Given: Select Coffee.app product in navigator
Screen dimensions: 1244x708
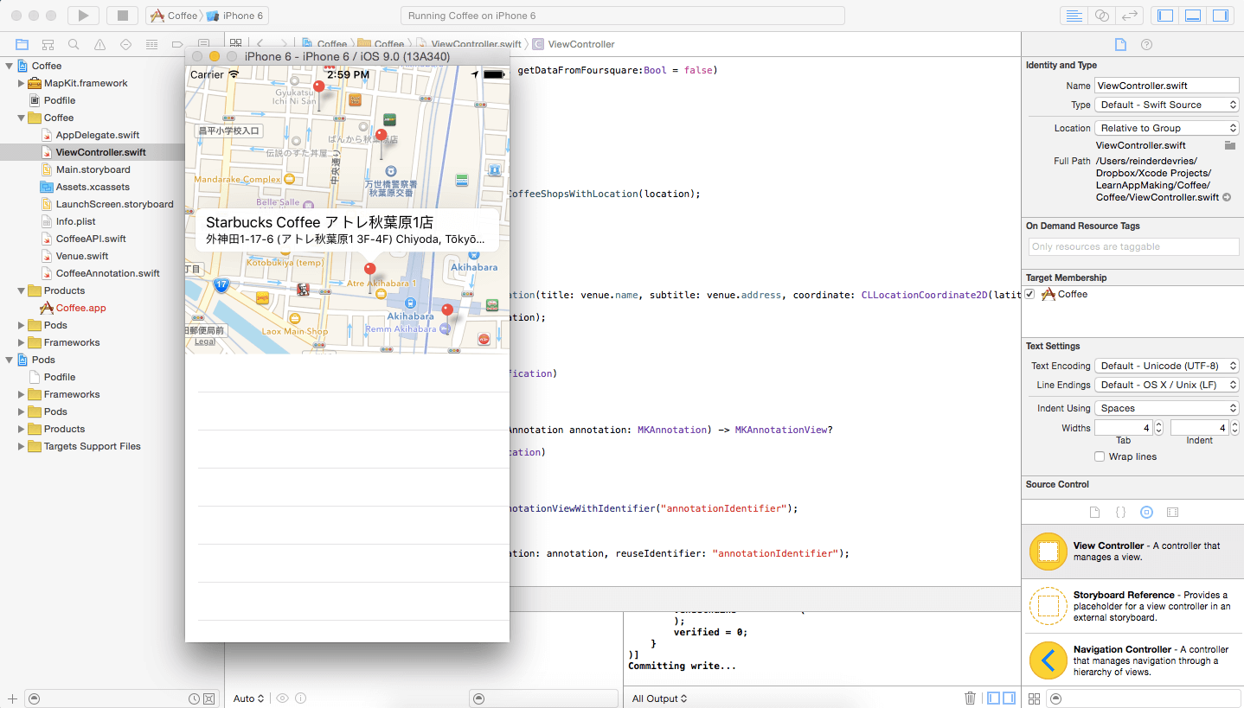Looking at the screenshot, I should pos(80,308).
